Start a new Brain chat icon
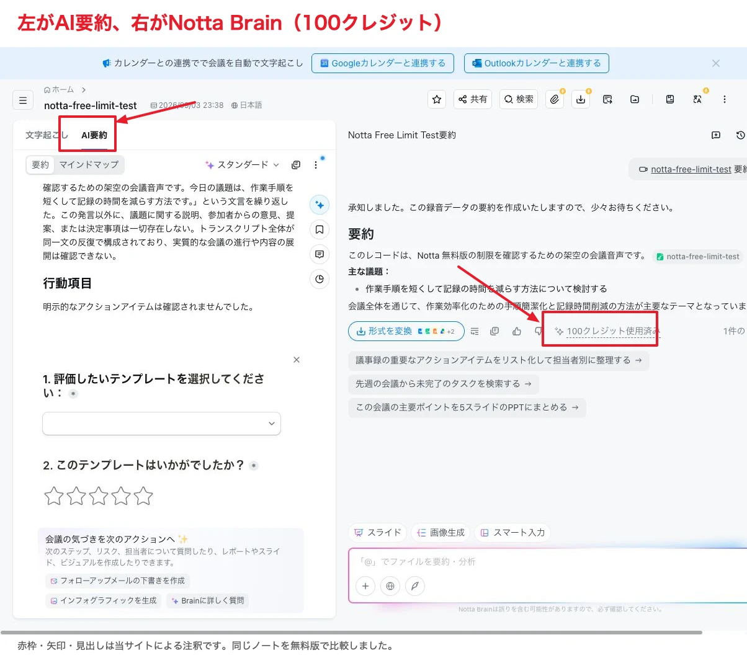The height and width of the screenshot is (658, 747). coord(716,135)
